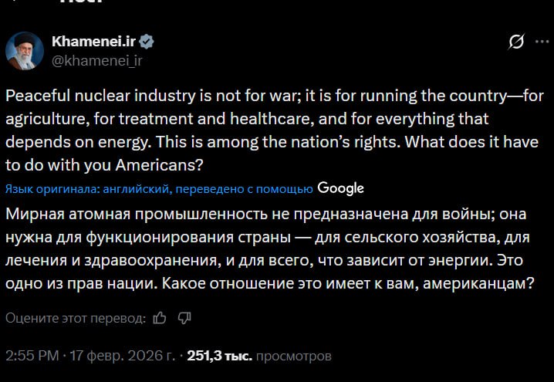This screenshot has height=382, width=554.
Task: Click the Google logo
Action: click(x=340, y=188)
